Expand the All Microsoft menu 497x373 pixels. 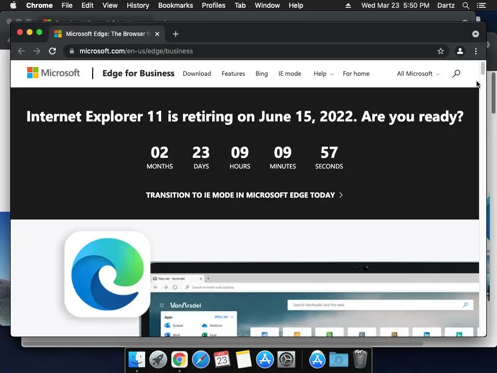pyautogui.click(x=418, y=74)
